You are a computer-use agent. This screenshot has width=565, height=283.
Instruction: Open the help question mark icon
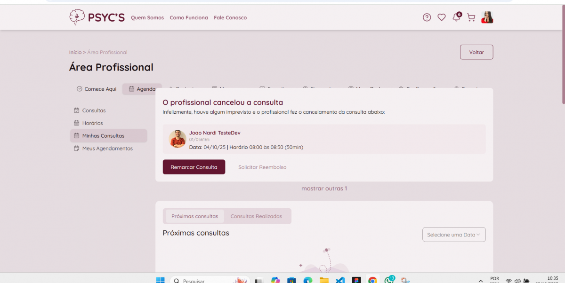click(427, 17)
